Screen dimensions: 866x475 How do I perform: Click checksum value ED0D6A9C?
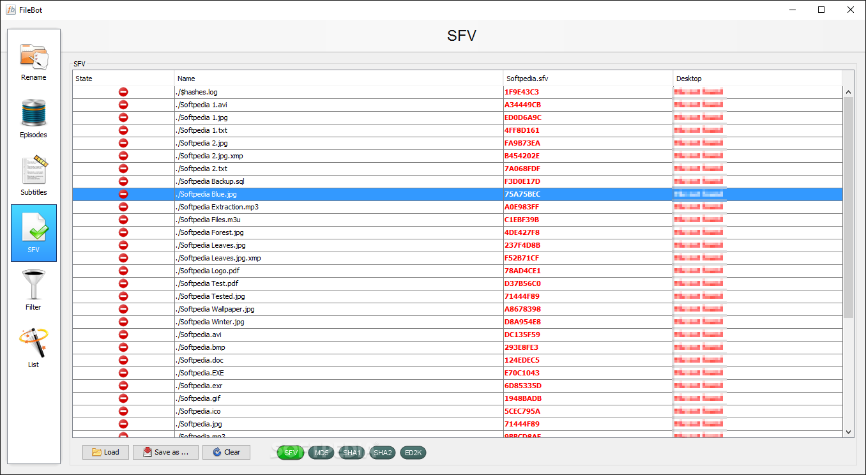pos(523,117)
